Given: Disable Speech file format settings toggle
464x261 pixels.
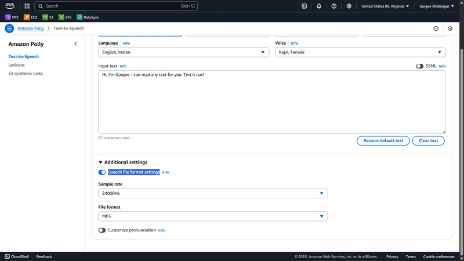Looking at the screenshot, I should [102, 172].
